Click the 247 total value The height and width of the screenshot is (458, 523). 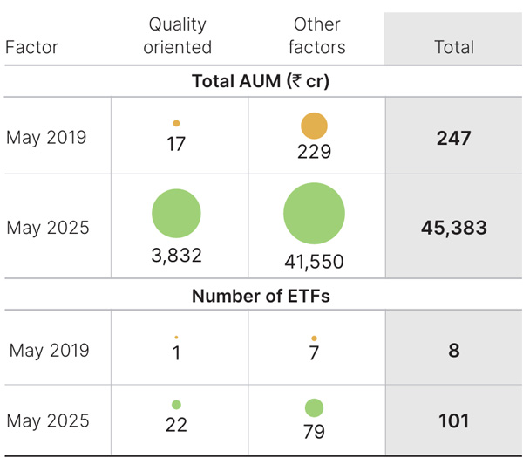(x=453, y=138)
